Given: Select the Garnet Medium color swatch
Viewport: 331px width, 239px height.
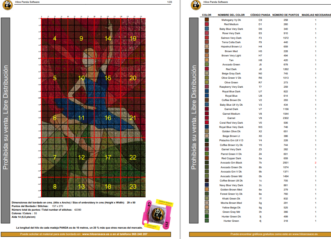Looking at the screenshot, I should (x=207, y=114).
